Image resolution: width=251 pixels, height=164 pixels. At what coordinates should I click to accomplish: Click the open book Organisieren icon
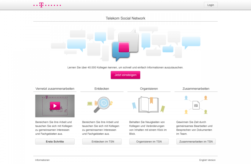149,104
